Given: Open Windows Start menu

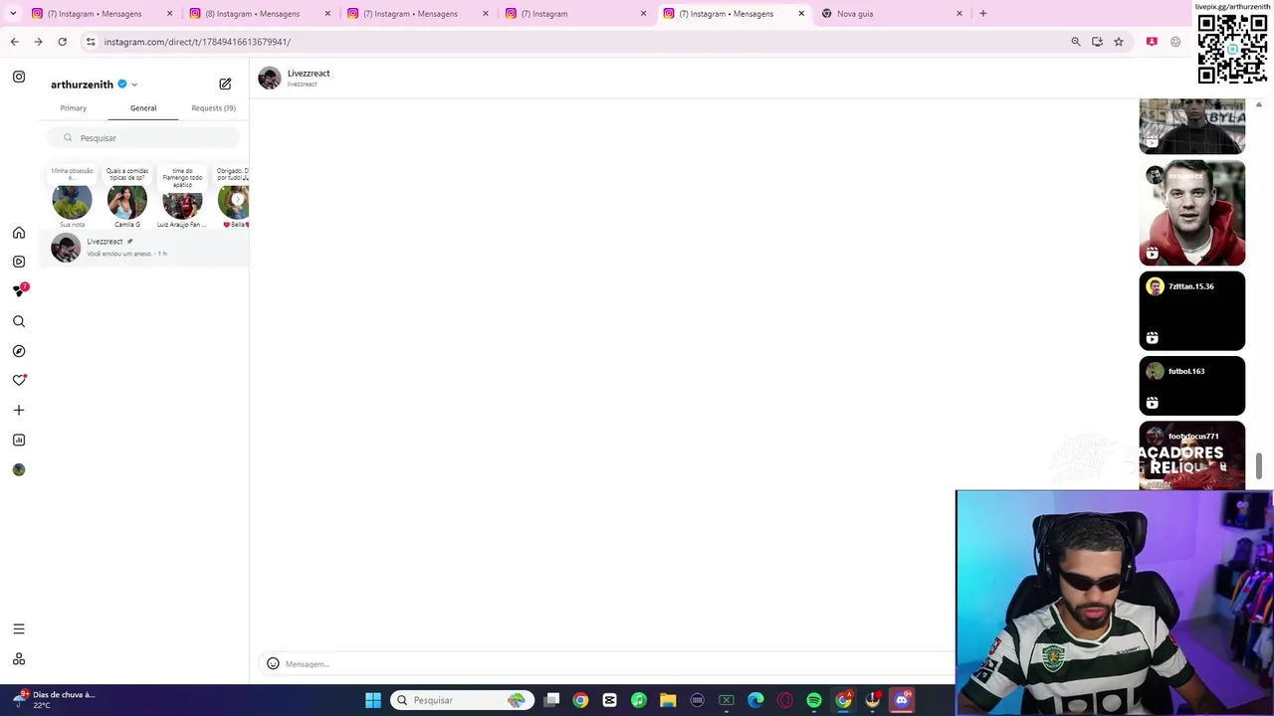Looking at the screenshot, I should [x=372, y=700].
